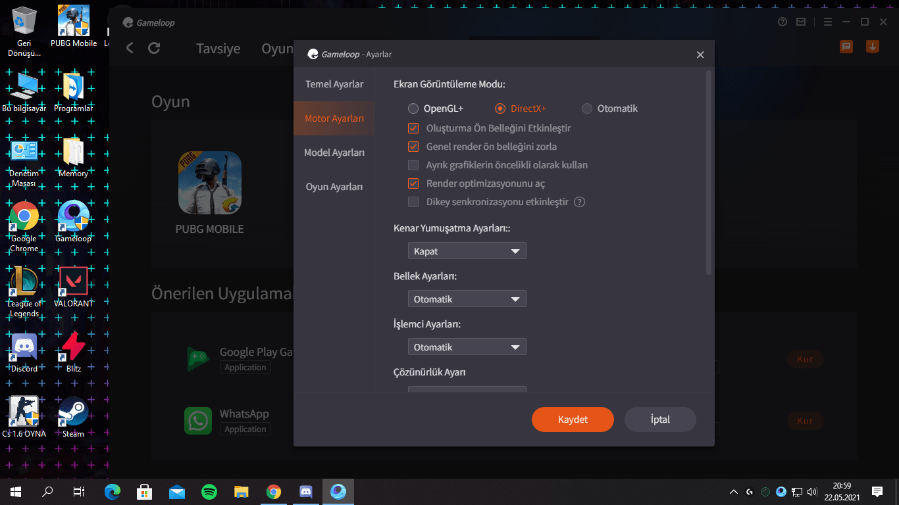Click the İptal cancel button

[660, 420]
